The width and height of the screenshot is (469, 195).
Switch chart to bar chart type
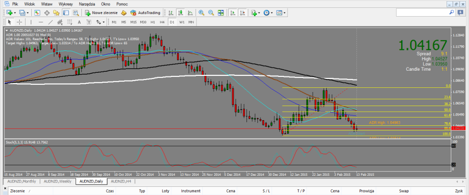(x=171, y=13)
